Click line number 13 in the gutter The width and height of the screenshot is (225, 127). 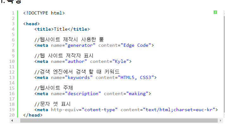point(12,77)
